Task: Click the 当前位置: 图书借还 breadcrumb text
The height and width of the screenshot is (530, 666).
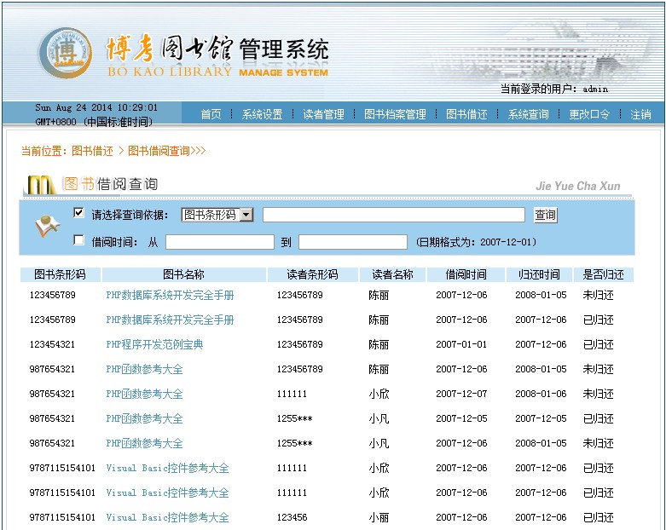Action: (x=67, y=151)
